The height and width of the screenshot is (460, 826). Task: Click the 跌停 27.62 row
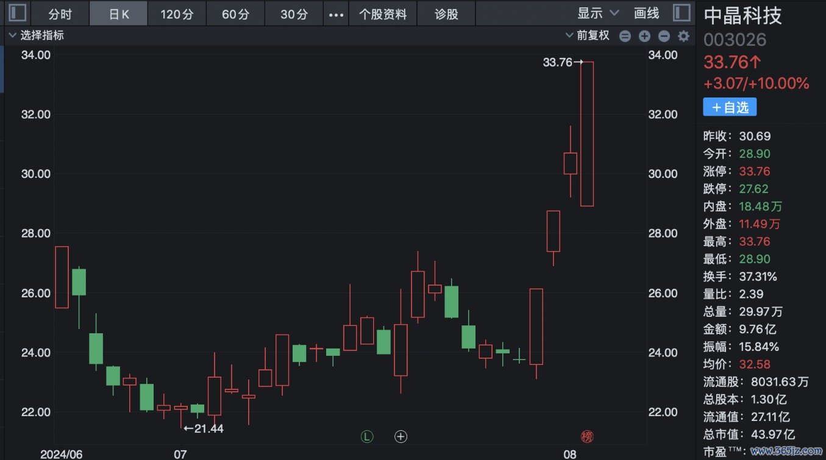point(736,189)
